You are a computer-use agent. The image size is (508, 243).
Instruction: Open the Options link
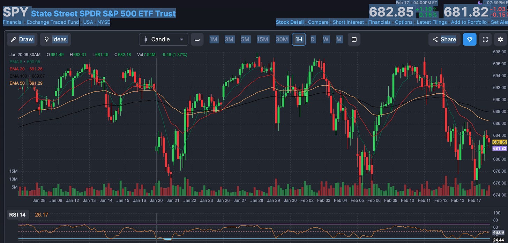click(x=404, y=22)
